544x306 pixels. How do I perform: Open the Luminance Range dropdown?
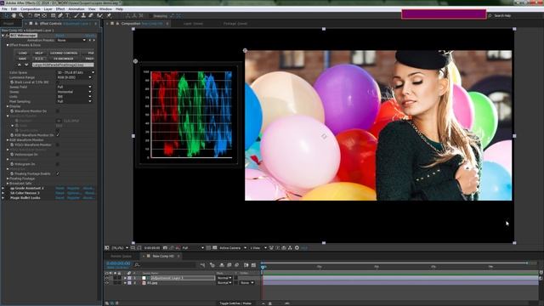tap(75, 77)
